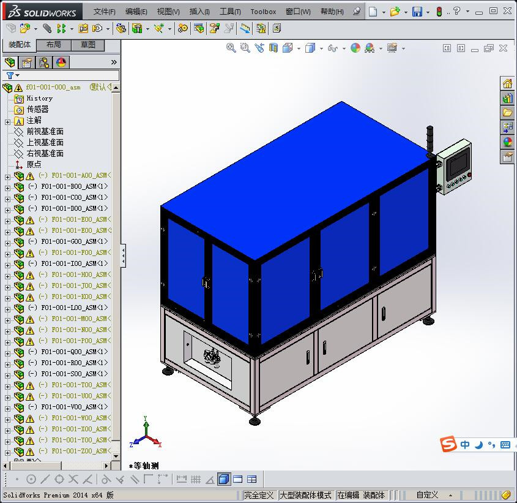Toggle the grid snap icon on bottom toolbar

coord(196,479)
